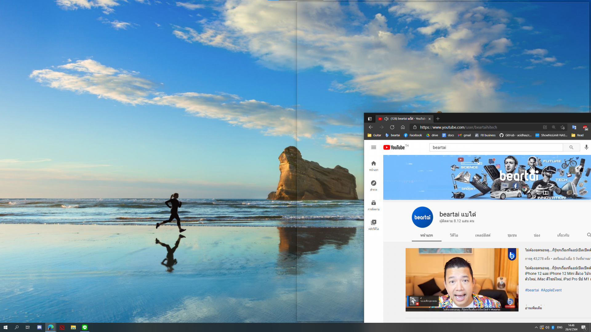Screen dimensions: 591x332
Task: Play the featured channel video
Action: coord(462,280)
